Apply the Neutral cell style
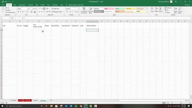The height and width of the screenshot is (108, 192). coord(131,9)
